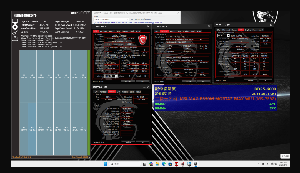Click the DDR5-6000 memory speed overlay text
Image resolution: width=300 pixels, height=173 pixels.
(x=265, y=89)
